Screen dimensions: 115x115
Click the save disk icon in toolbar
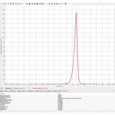37,4
